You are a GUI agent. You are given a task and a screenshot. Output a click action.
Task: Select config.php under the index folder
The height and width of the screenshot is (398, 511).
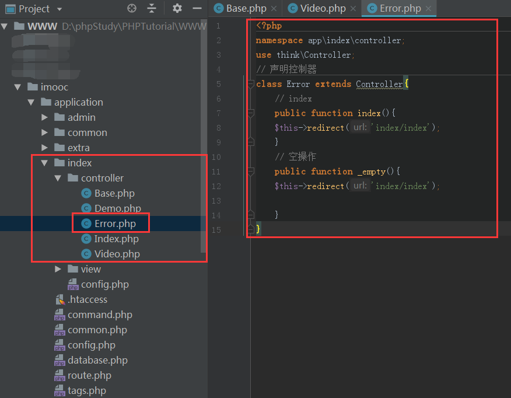pos(105,284)
